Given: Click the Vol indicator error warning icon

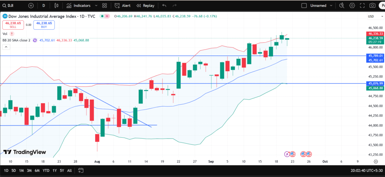Looking at the screenshot, I should tap(13, 34).
